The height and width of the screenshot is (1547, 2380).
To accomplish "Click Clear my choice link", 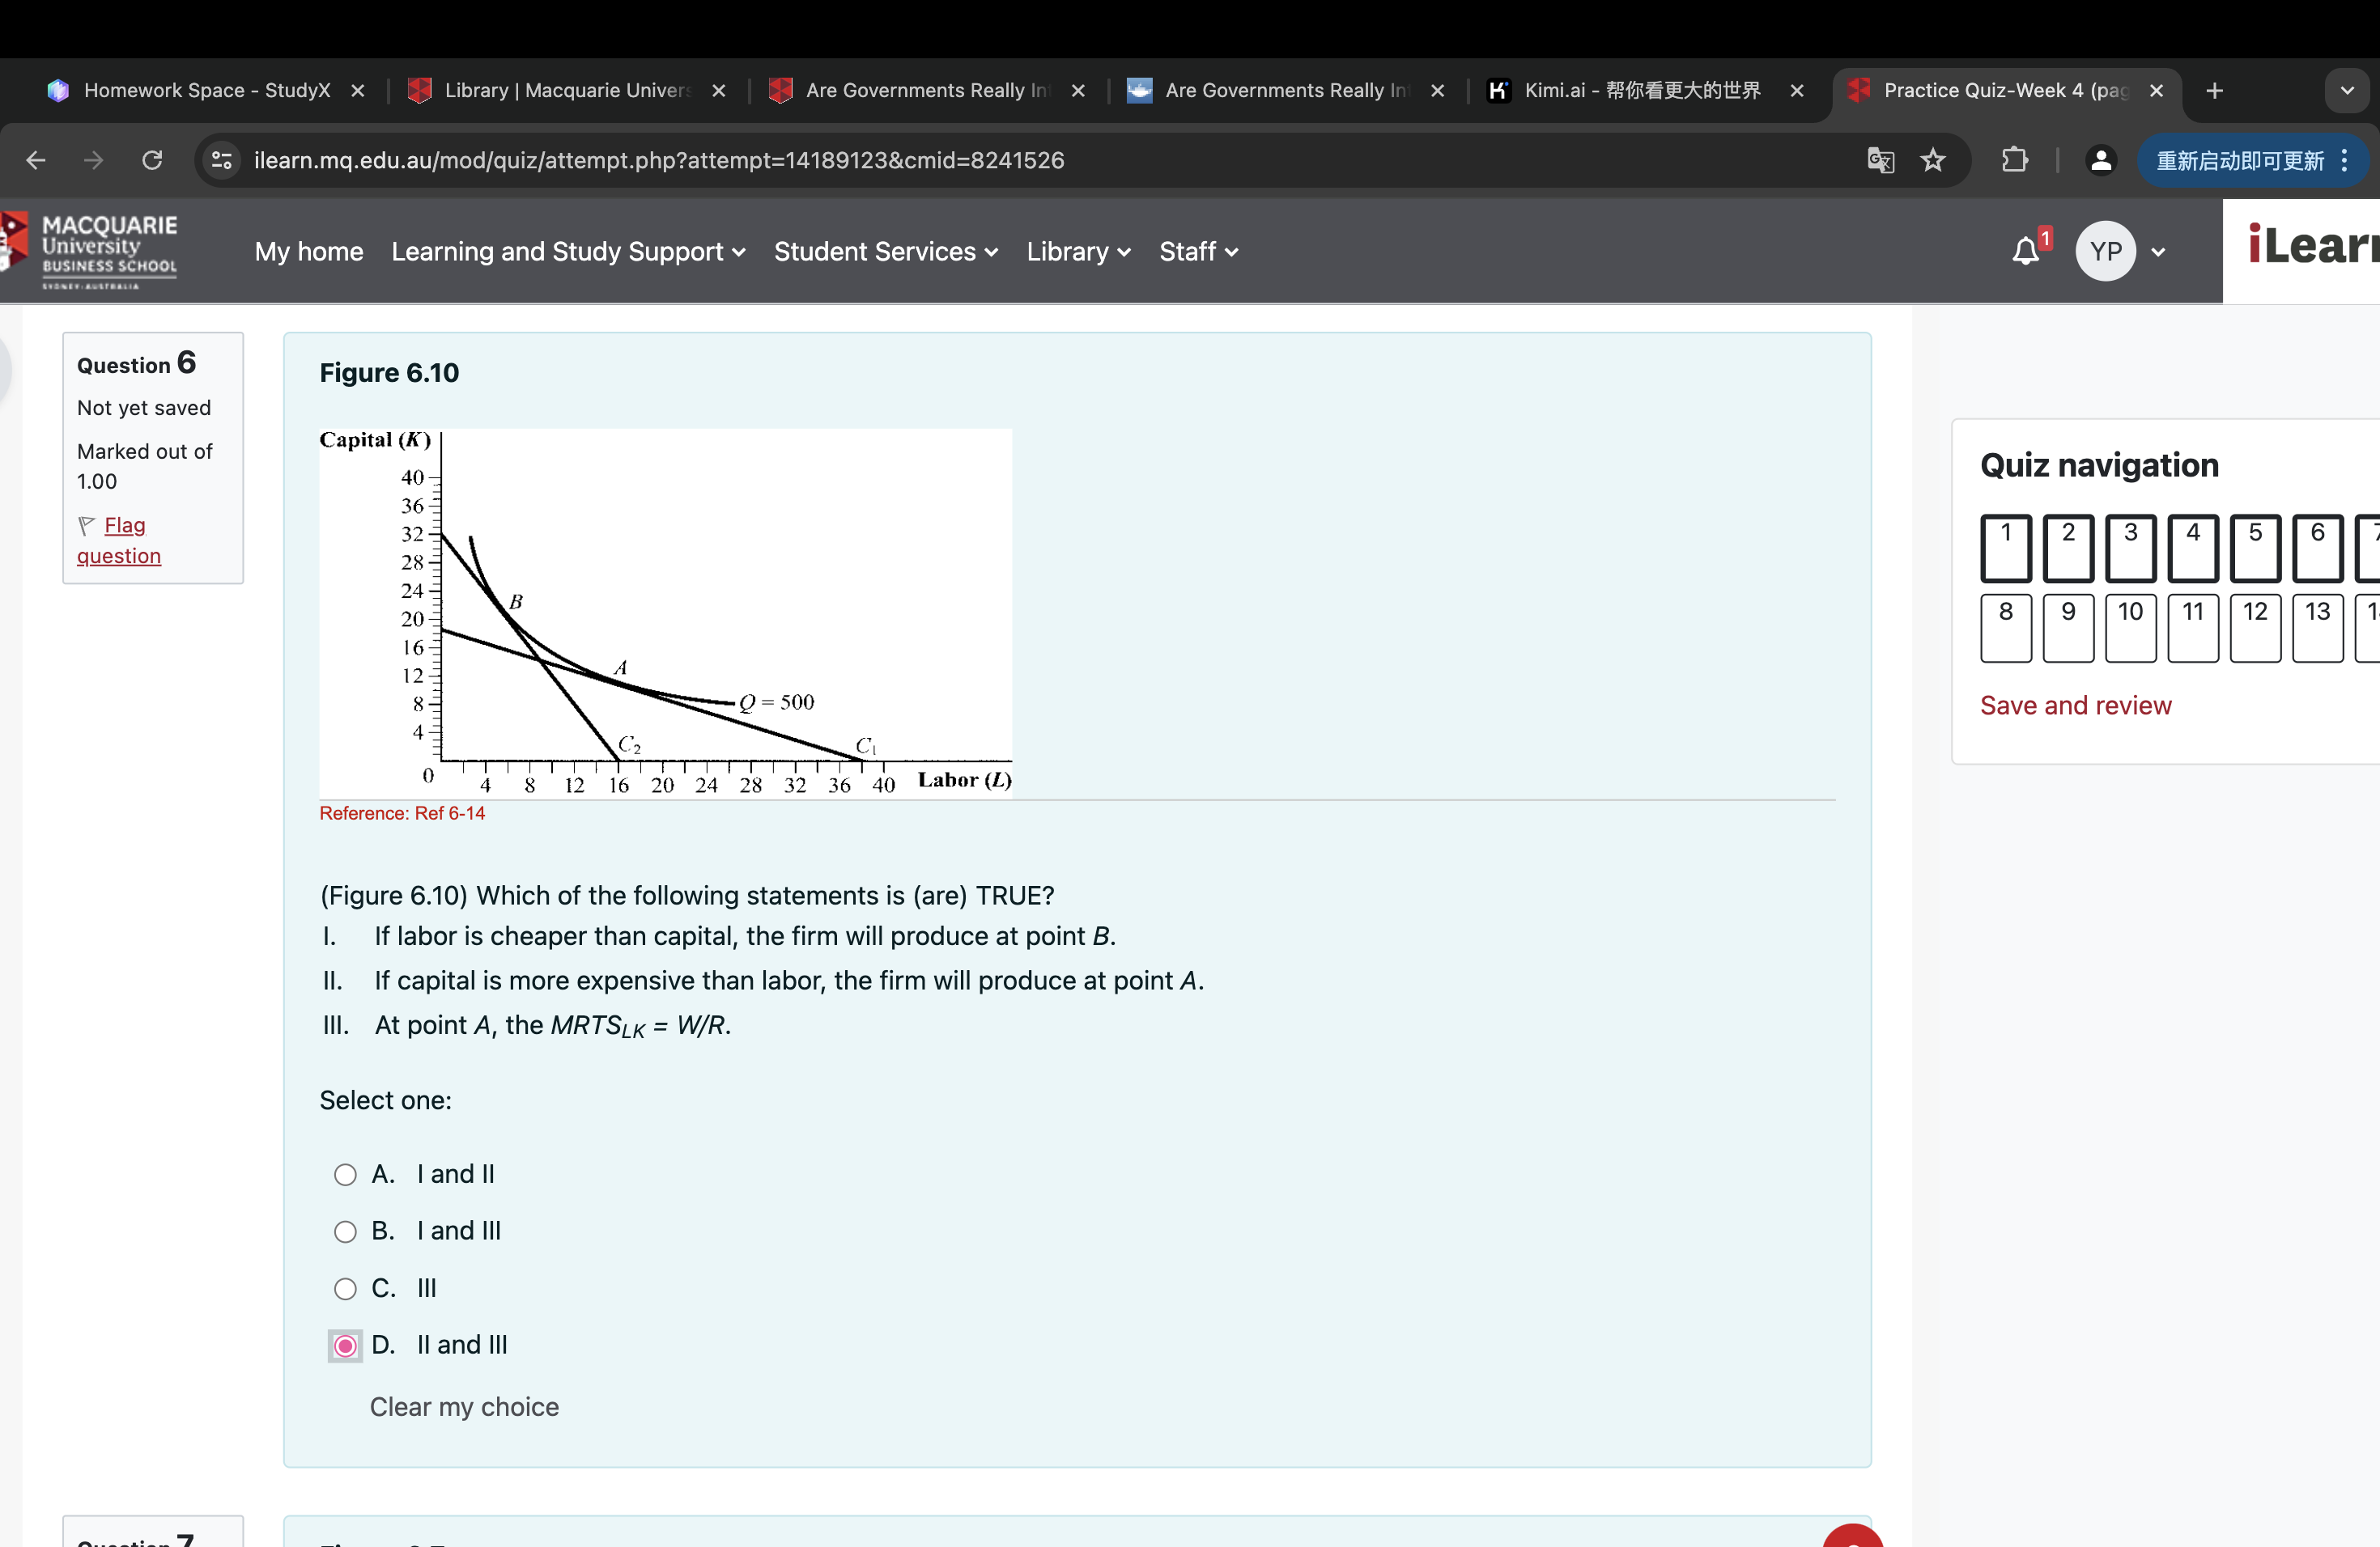I will 464,1406.
